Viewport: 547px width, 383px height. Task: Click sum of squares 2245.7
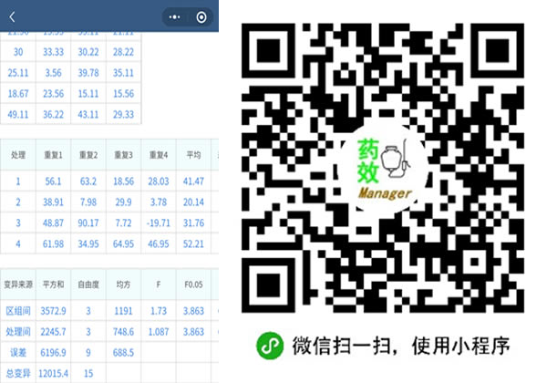[x=53, y=332]
